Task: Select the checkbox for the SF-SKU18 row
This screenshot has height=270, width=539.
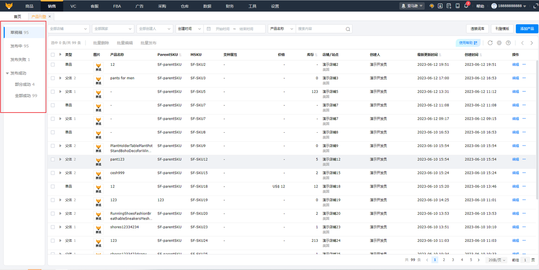Action: (53, 186)
